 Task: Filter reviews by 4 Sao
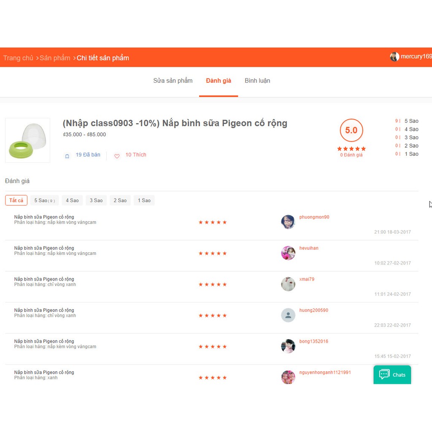pyautogui.click(x=72, y=200)
